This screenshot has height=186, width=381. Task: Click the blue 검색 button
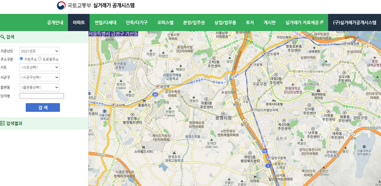43,107
